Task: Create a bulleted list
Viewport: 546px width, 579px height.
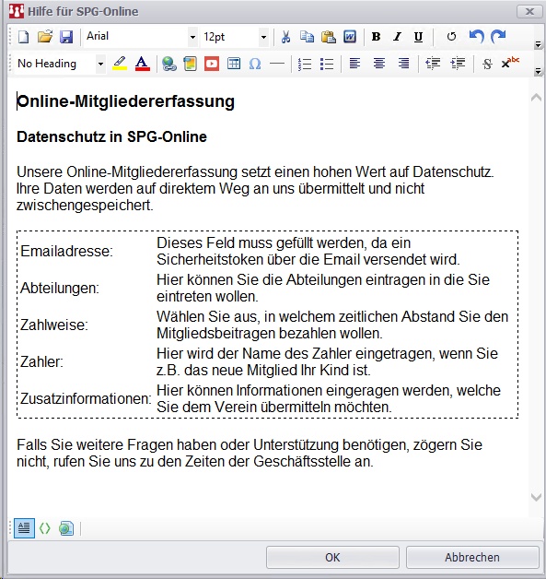Action: pos(327,64)
